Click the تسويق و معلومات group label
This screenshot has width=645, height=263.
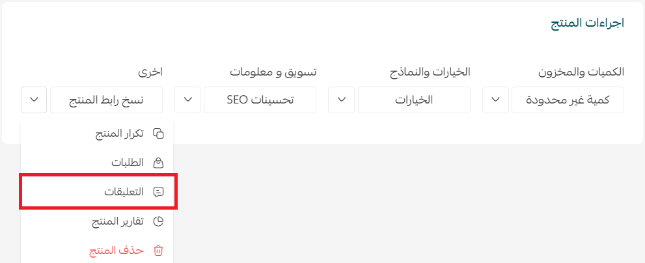point(273,72)
